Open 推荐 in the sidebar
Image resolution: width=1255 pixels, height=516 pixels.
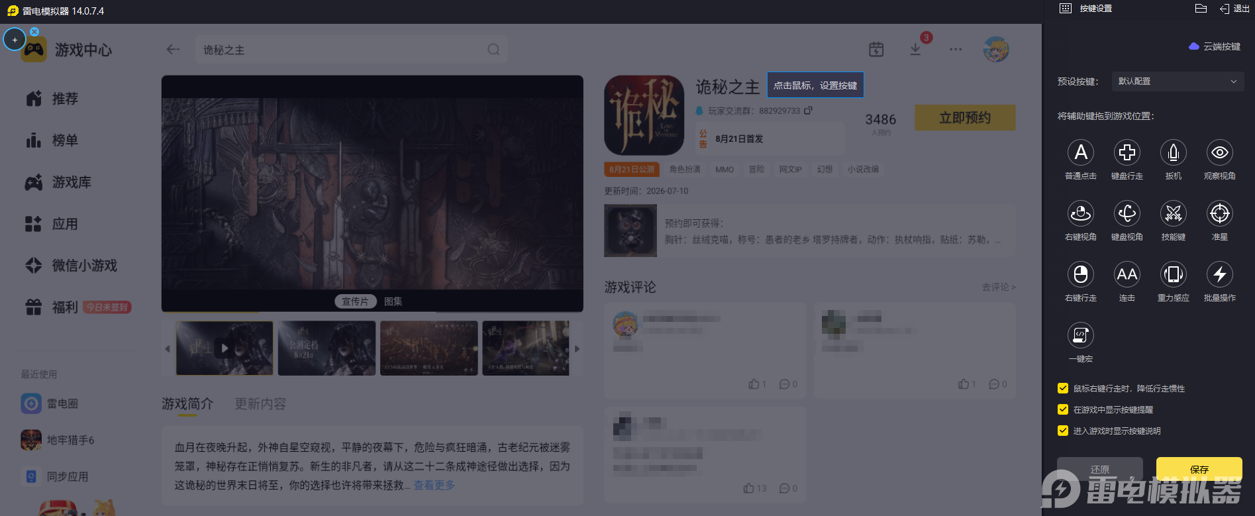(x=52, y=99)
